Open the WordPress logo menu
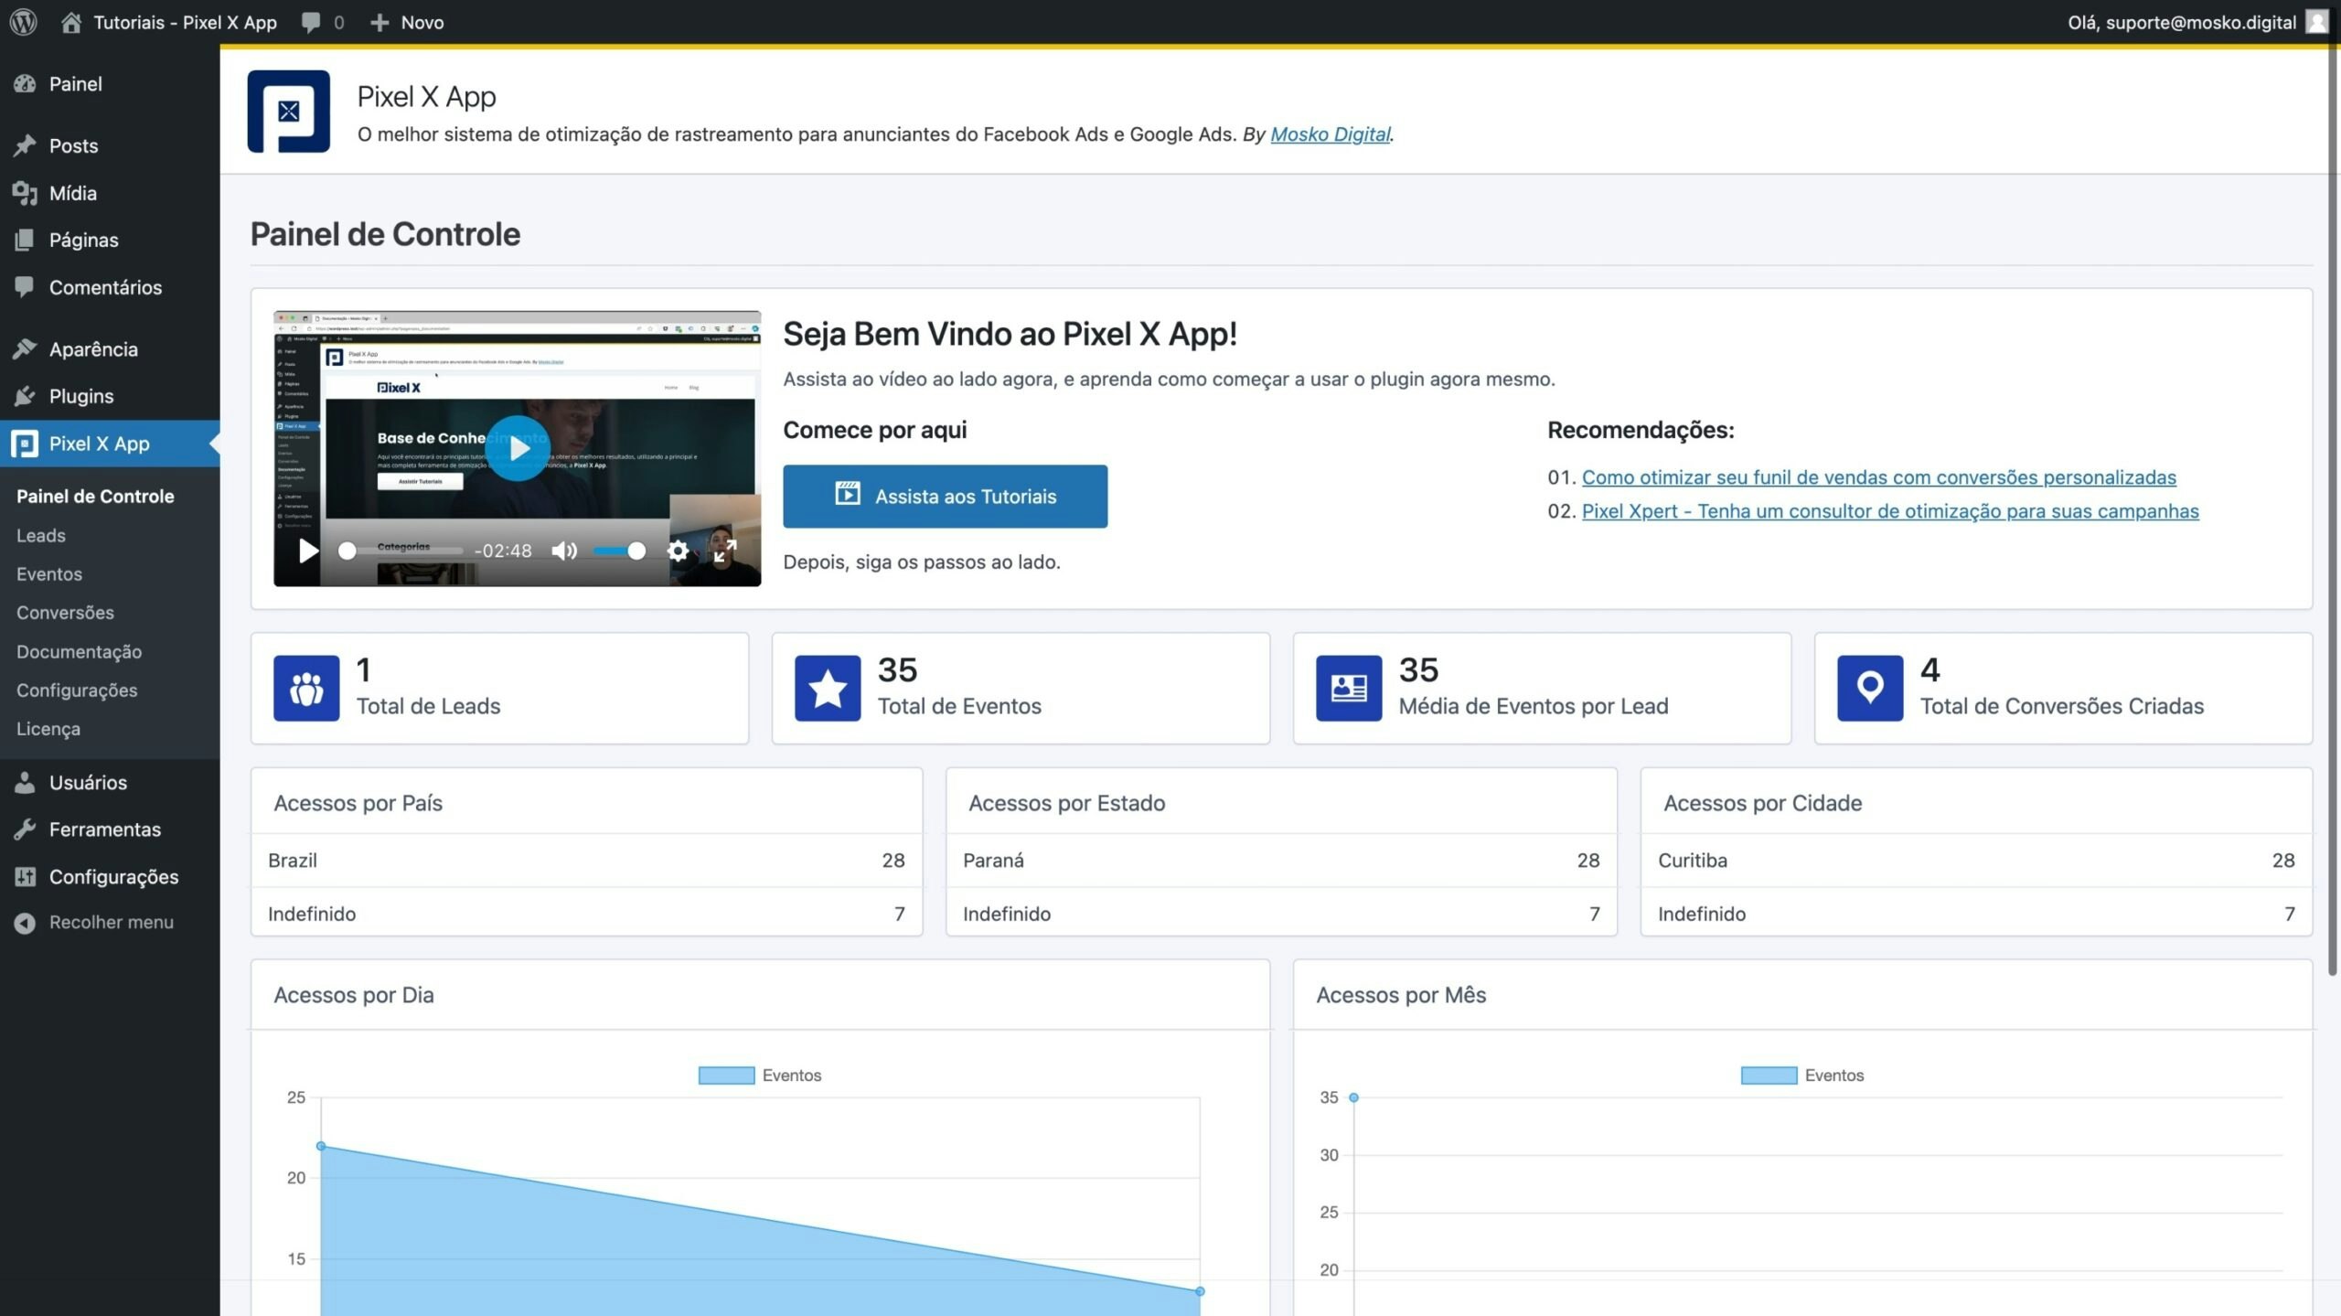This screenshot has height=1316, width=2341. pos(23,22)
